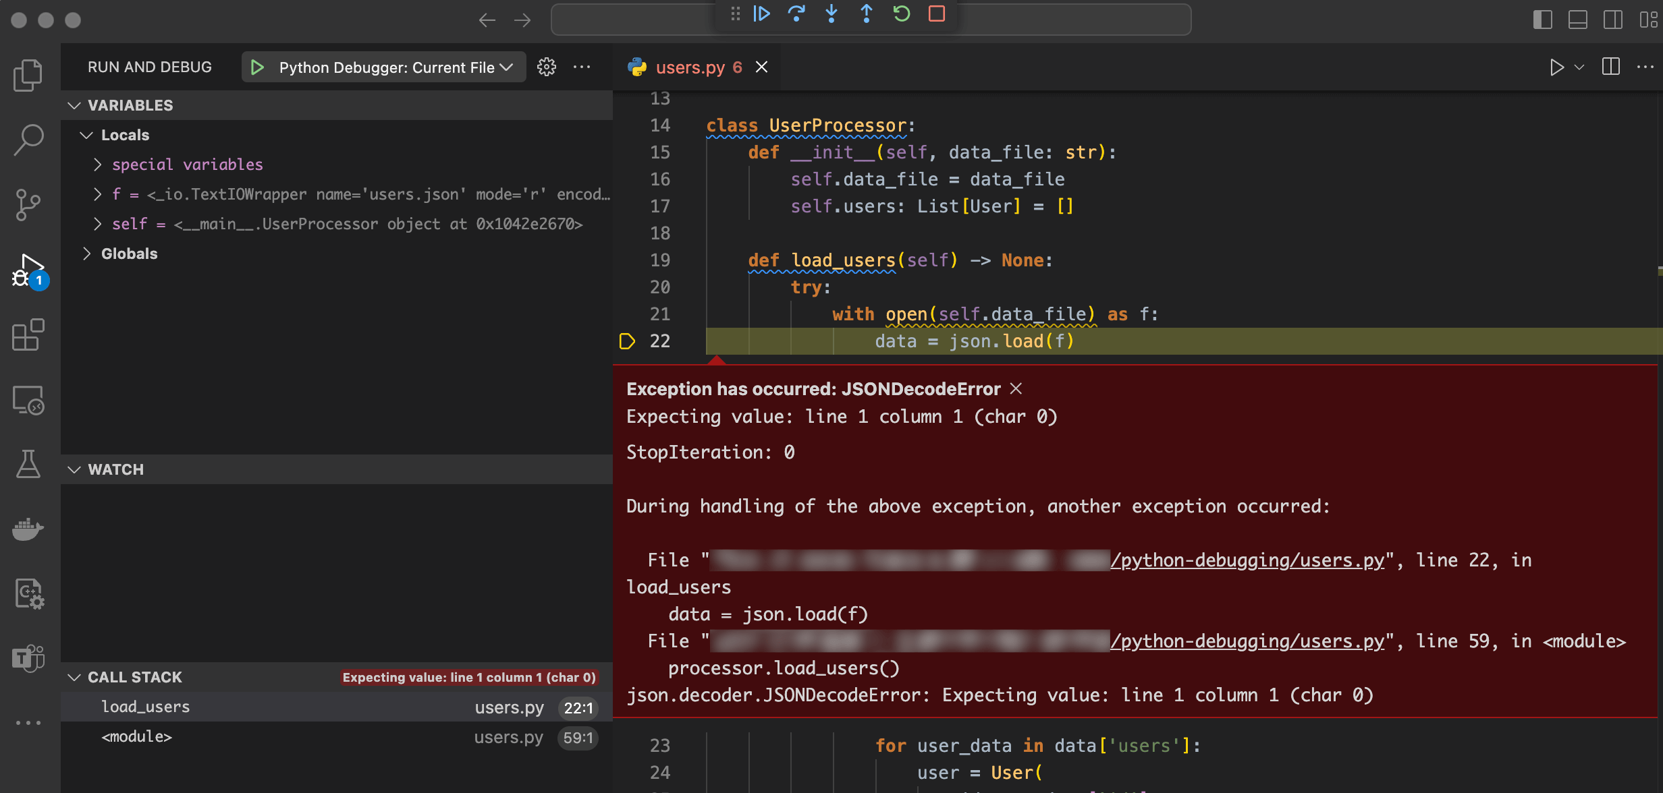
Task: Open the Python Debugger: Current File dropdown
Action: click(x=505, y=67)
